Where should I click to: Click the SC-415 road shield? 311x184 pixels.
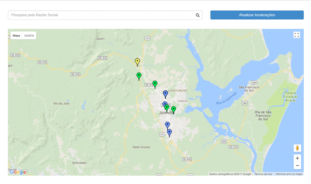[233, 147]
